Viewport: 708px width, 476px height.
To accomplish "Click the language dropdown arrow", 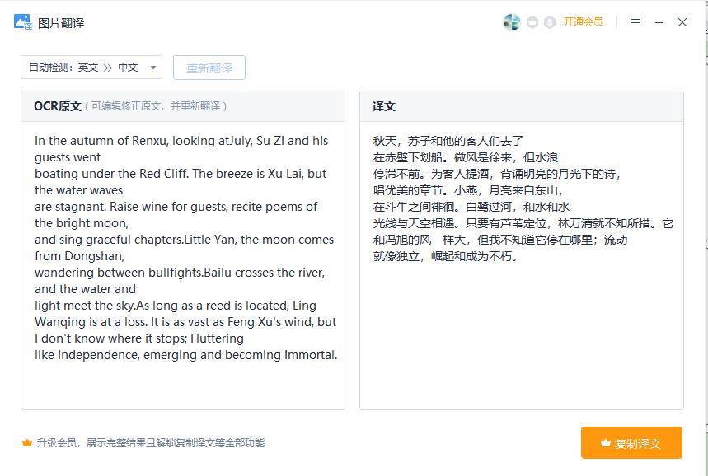I will pyautogui.click(x=152, y=68).
